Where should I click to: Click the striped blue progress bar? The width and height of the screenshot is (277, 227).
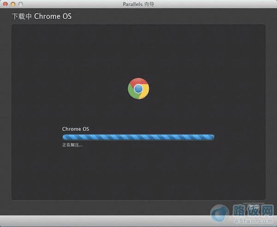tap(138, 137)
